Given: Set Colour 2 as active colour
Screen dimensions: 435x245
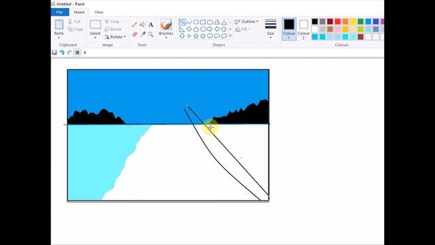Looking at the screenshot, I should coord(304,29).
